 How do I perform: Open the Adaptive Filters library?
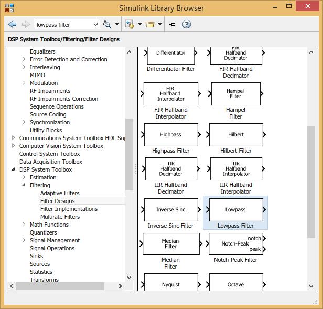[x=60, y=193]
